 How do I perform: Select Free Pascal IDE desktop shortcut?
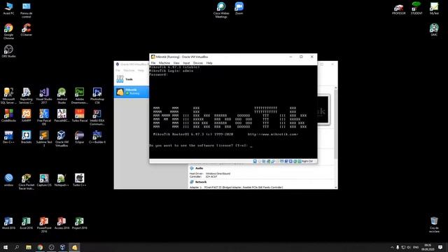[x=44, y=117]
